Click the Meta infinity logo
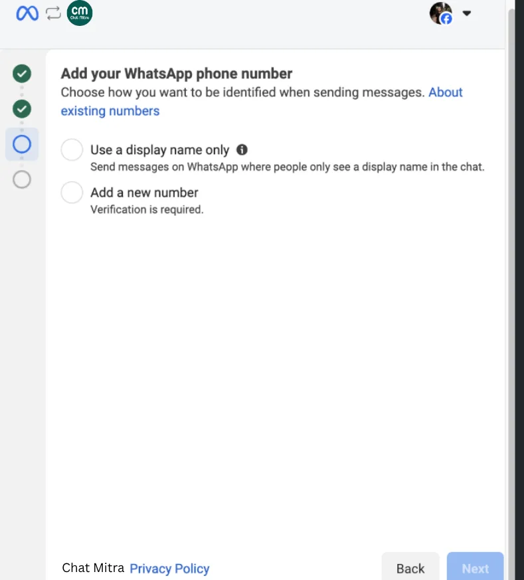524x580 pixels. pyautogui.click(x=27, y=14)
